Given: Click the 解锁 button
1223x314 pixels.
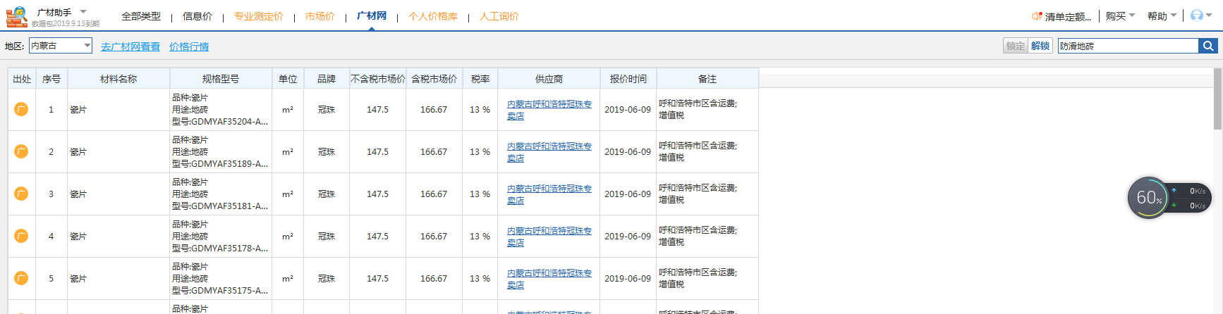Looking at the screenshot, I should (1040, 46).
